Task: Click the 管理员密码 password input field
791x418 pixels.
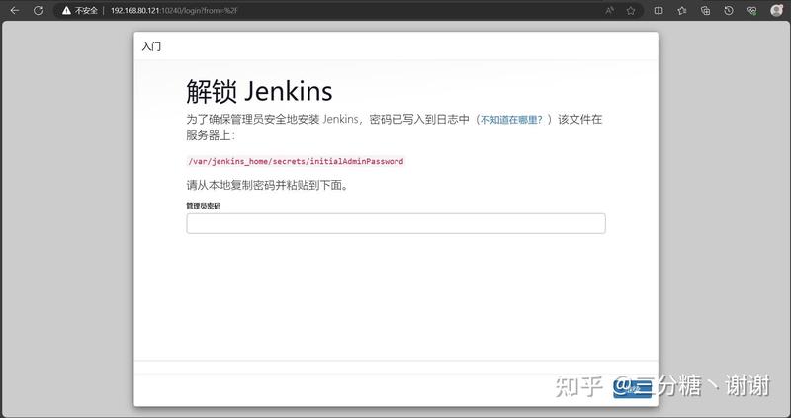Action: (x=396, y=223)
